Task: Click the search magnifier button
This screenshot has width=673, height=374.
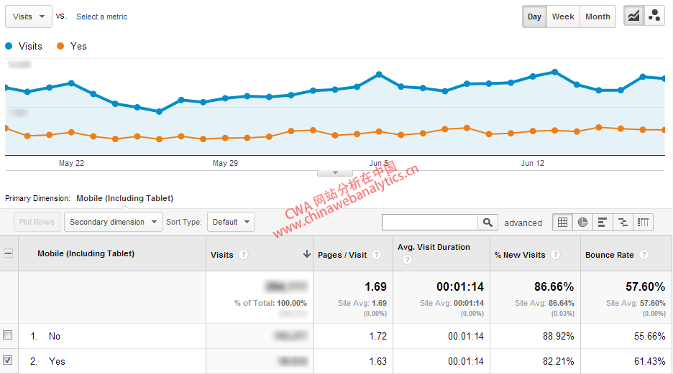Action: point(488,223)
